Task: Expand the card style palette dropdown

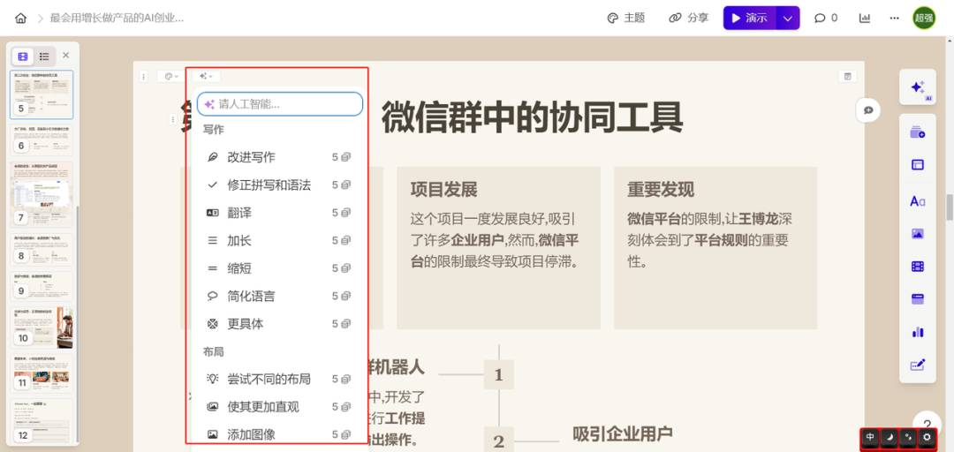Action: (170, 77)
